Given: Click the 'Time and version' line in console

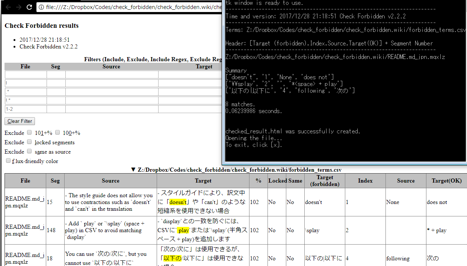Looking at the screenshot, I should [x=316, y=17].
